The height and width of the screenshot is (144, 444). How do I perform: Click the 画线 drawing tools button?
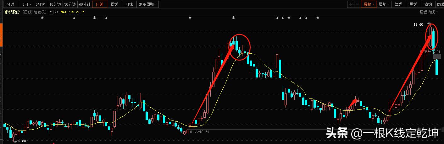(x=413, y=4)
